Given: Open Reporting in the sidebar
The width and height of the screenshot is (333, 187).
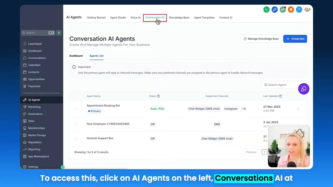Looking at the screenshot, I should click(x=34, y=149).
